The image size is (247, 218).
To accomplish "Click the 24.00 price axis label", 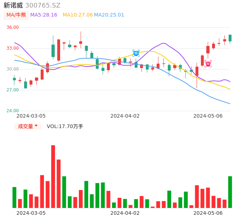I will pos(13,111).
